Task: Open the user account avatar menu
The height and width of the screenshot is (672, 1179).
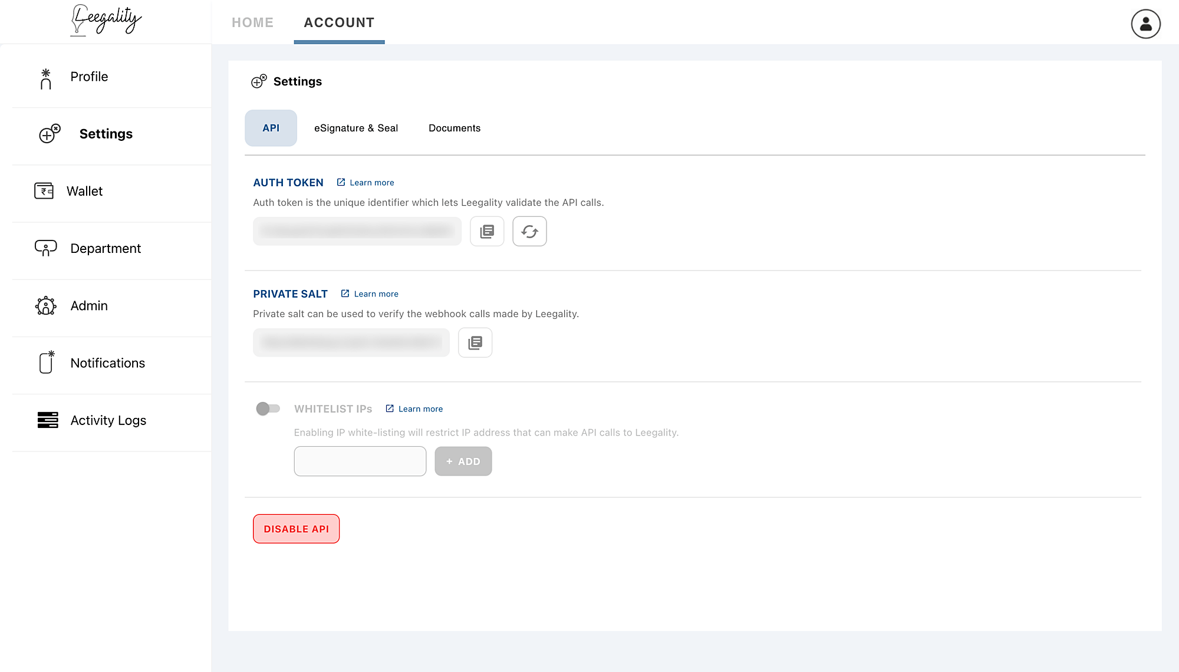Action: point(1145,24)
